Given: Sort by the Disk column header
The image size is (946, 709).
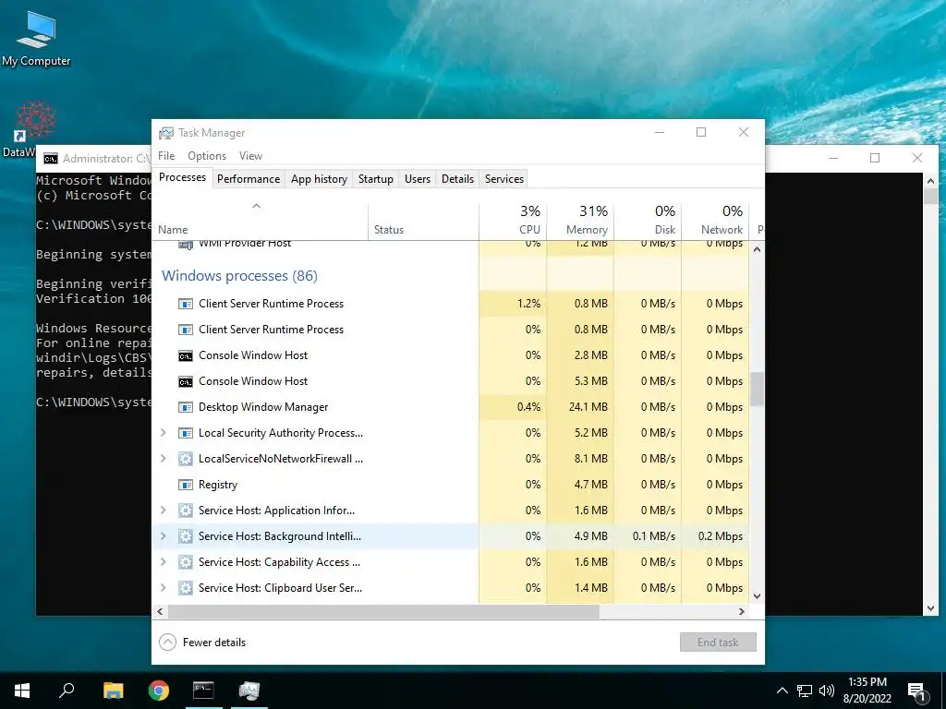Looking at the screenshot, I should coord(648,222).
